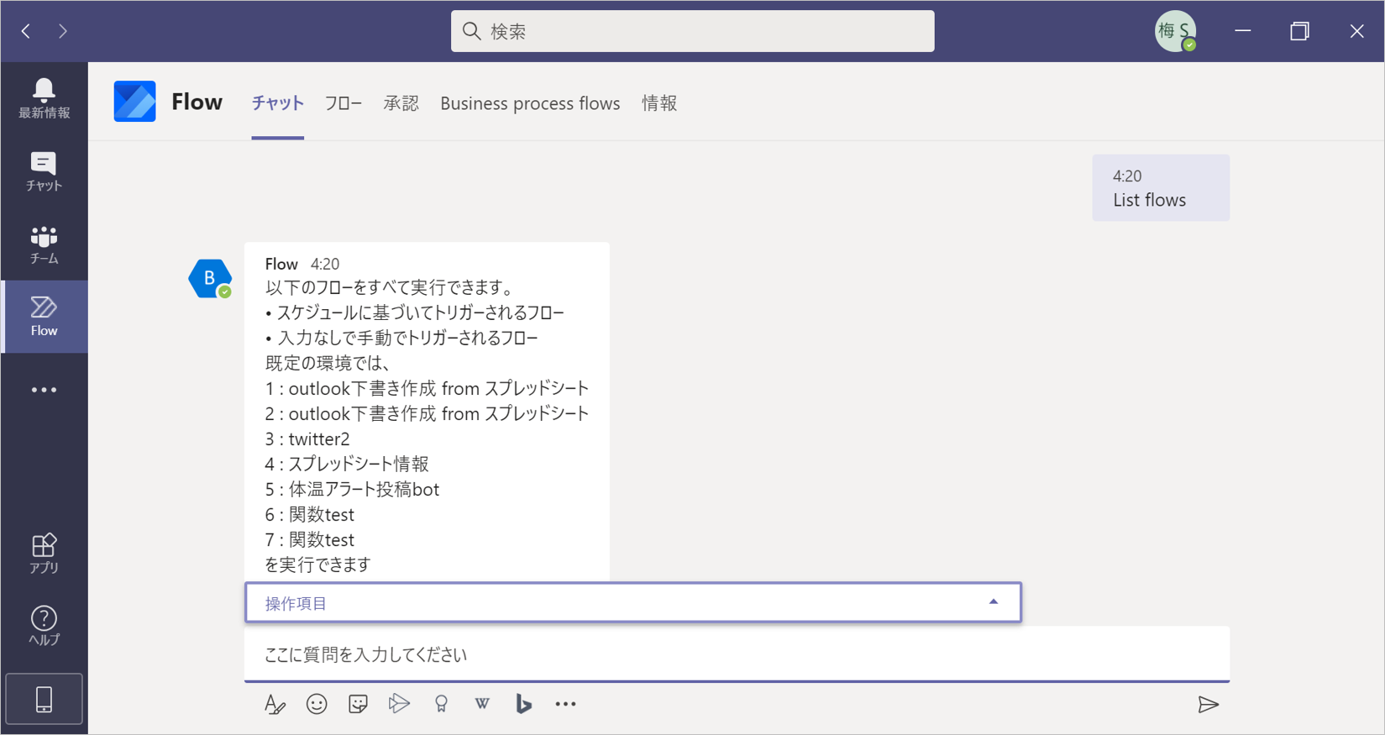1385x735 pixels.
Task: Switch to the 承認 tab
Action: click(x=401, y=103)
